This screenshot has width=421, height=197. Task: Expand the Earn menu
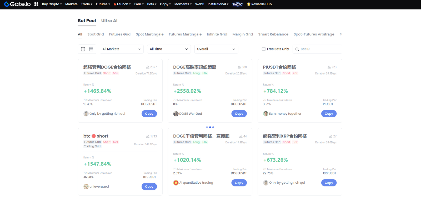[139, 4]
